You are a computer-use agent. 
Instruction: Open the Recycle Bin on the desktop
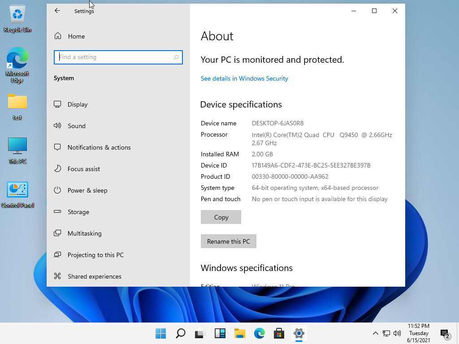[17, 17]
